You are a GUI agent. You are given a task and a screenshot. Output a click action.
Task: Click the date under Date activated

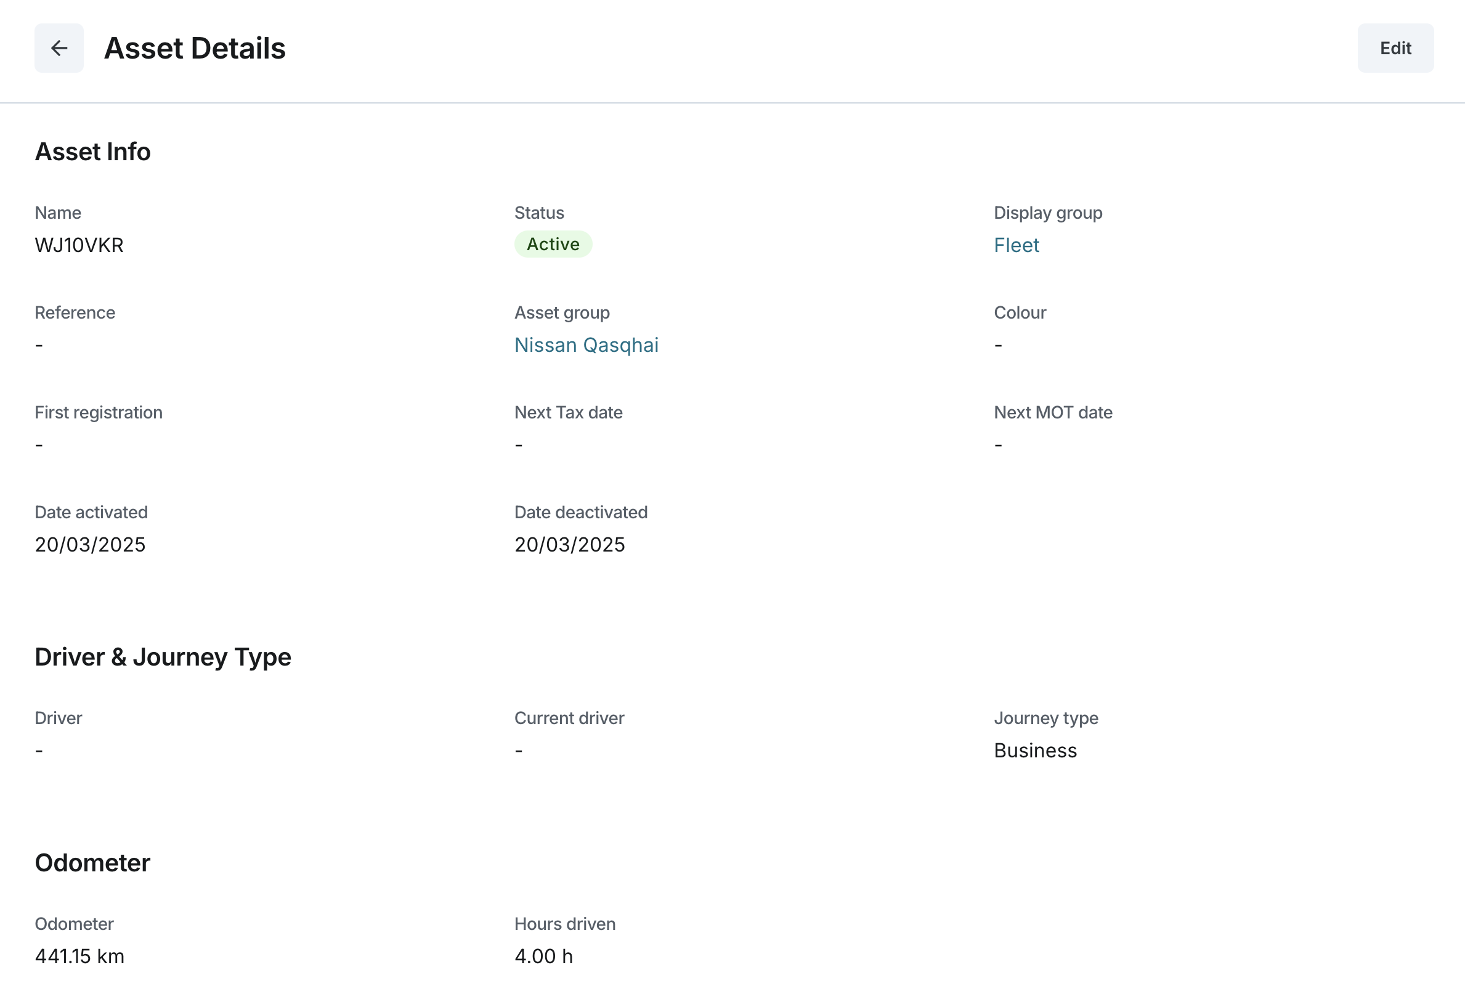point(90,545)
